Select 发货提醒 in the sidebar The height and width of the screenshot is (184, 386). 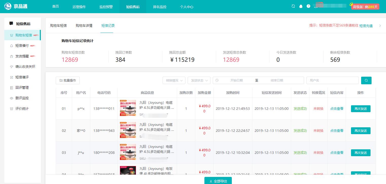coord(22,56)
